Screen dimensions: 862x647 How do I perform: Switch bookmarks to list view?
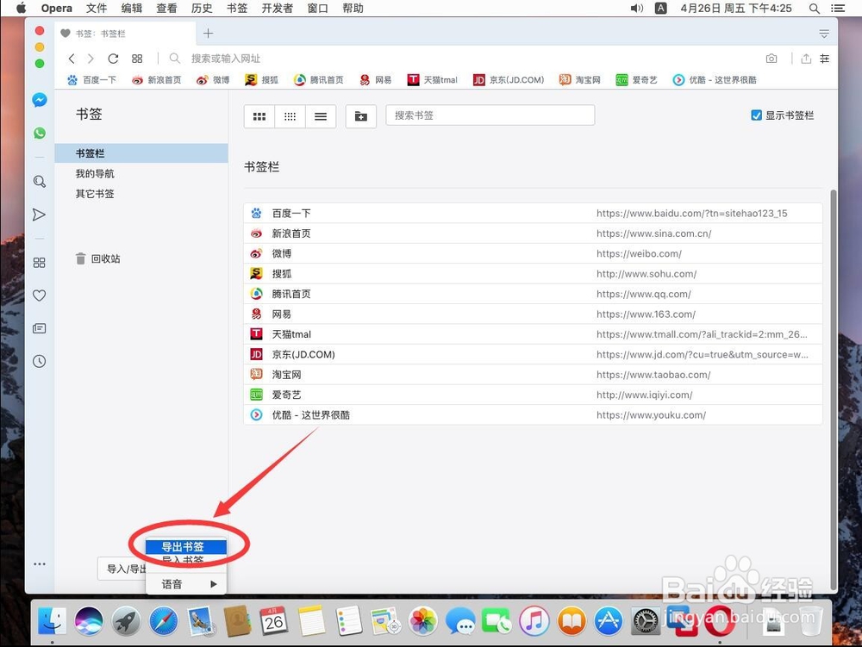point(320,115)
